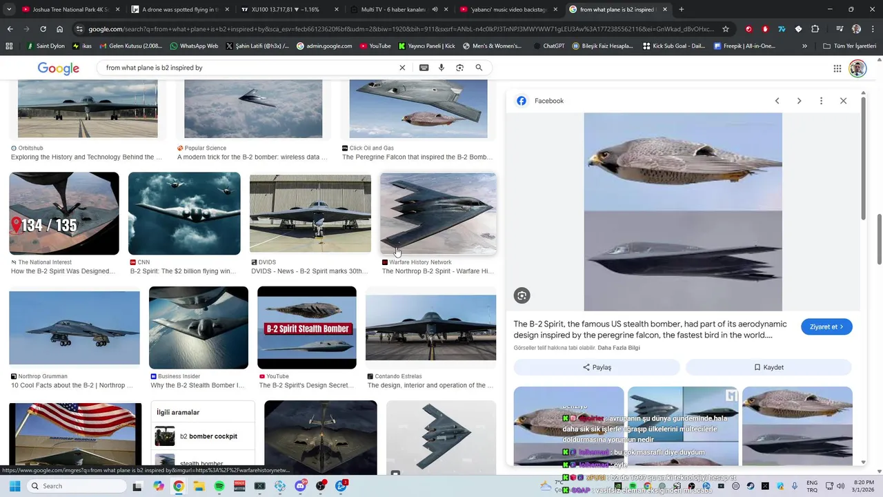Screen dimensions: 883x497
Task: Open YouTube B-2 Spirit Stealth Bomber thumbnail
Action: point(307,328)
